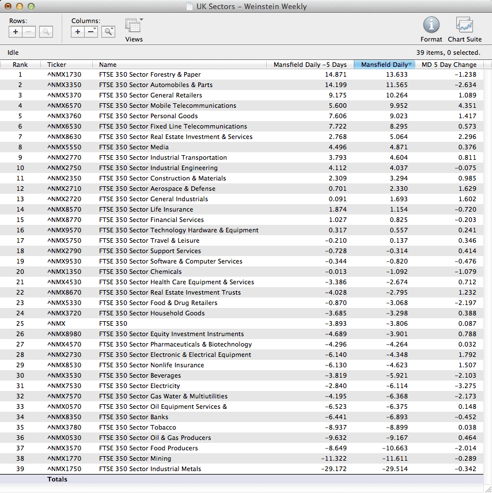Screen dimensions: 492x493
Task: Sort by the Rank column header
Action: [20, 65]
